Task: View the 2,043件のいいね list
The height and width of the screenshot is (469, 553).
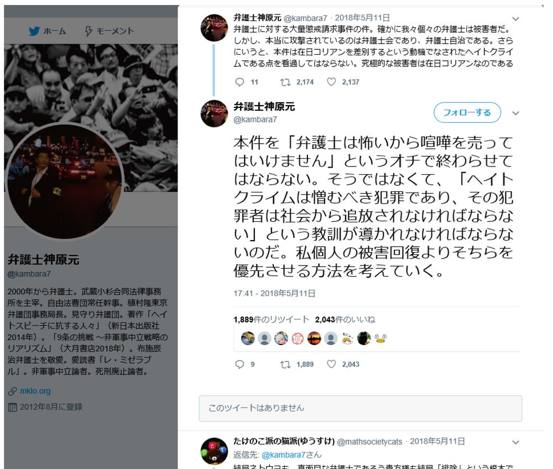Action: click(x=345, y=320)
